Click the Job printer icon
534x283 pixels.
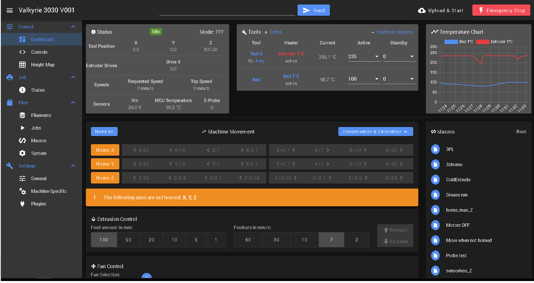(10, 77)
